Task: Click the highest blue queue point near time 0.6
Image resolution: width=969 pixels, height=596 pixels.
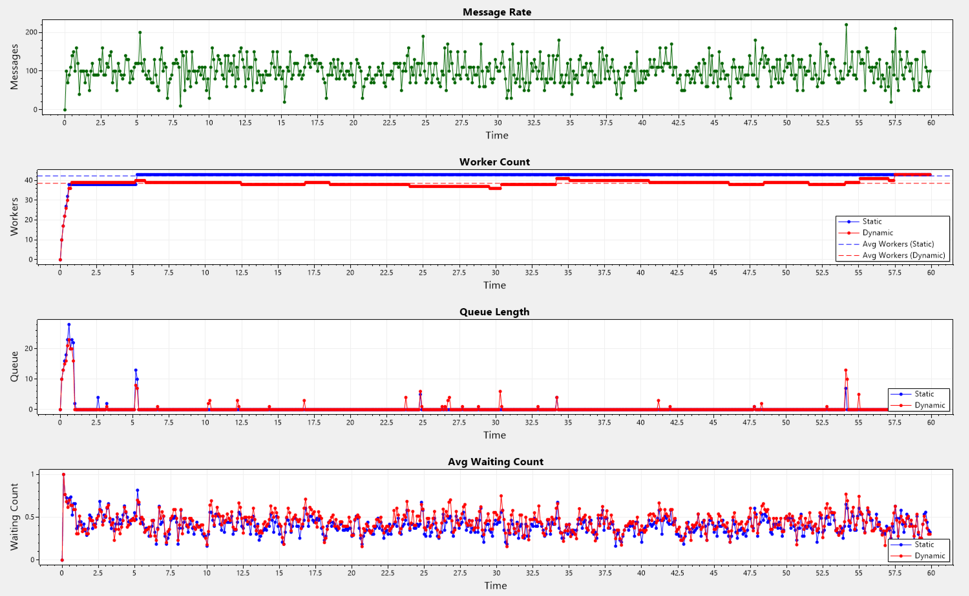Action: point(69,325)
